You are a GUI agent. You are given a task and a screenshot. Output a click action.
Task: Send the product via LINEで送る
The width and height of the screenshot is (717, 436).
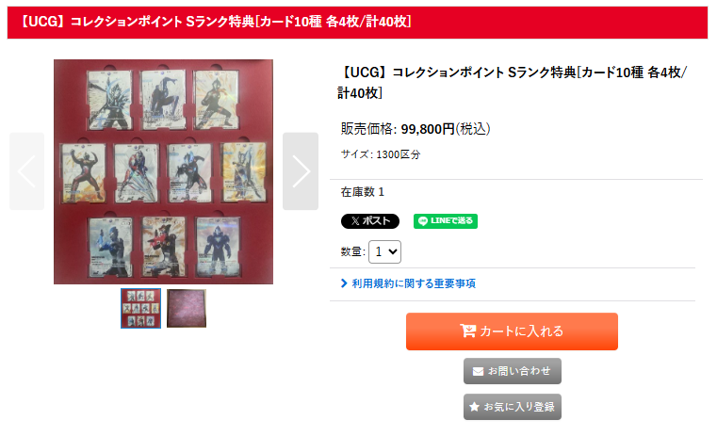(446, 221)
